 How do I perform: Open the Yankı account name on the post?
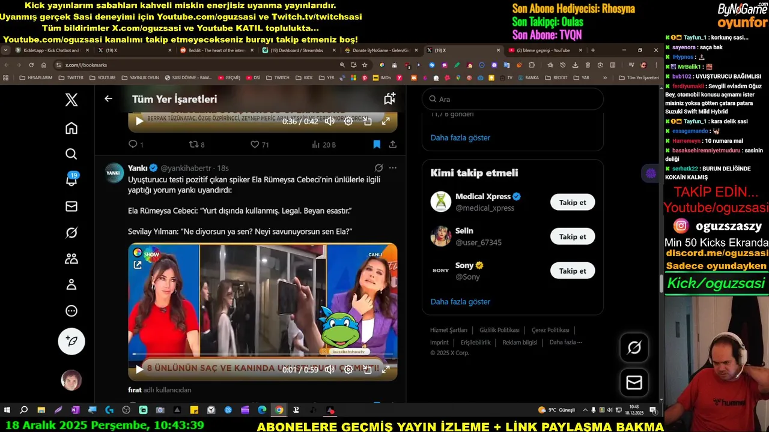pos(138,168)
